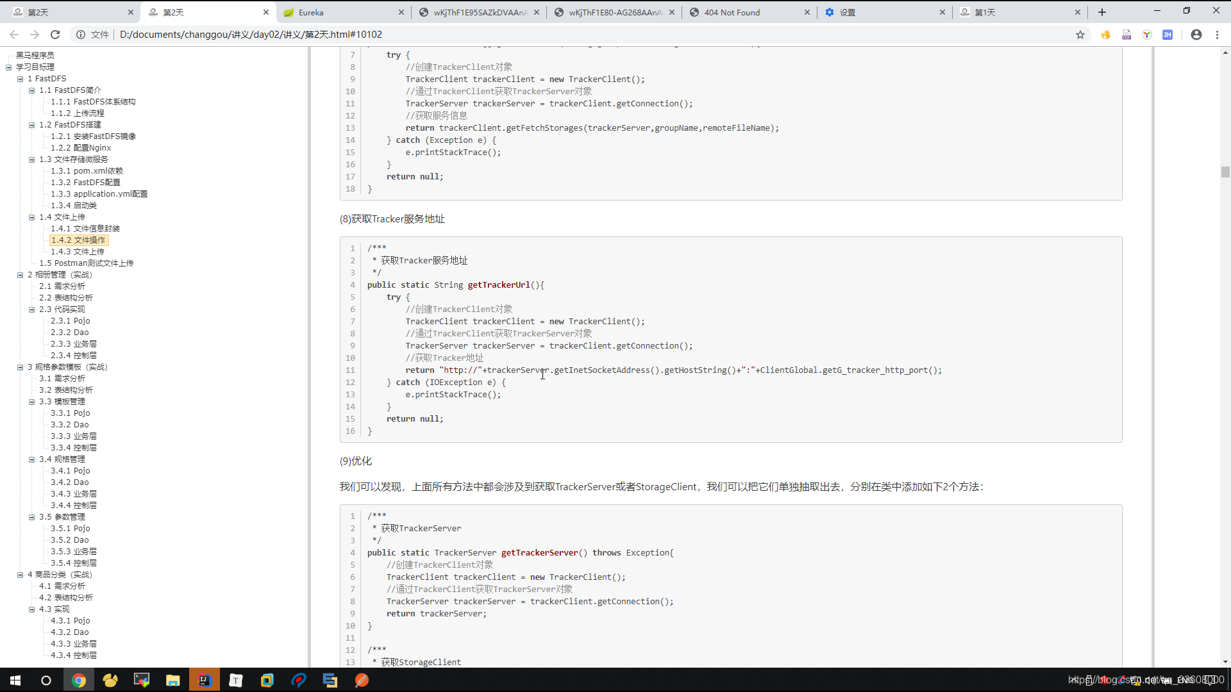Click the blue JH extension icon
The image size is (1231, 692).
pos(1168,35)
